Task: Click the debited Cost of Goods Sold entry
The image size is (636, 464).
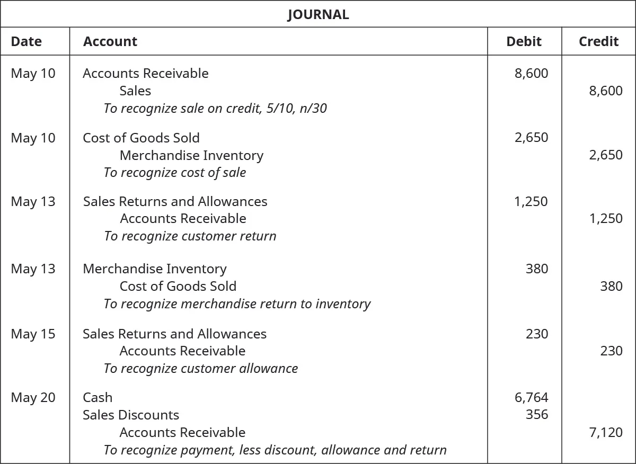Action: pos(141,138)
